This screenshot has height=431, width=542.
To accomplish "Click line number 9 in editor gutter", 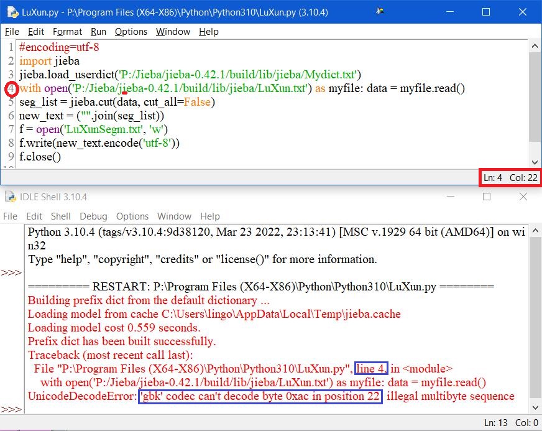I will point(11,157).
